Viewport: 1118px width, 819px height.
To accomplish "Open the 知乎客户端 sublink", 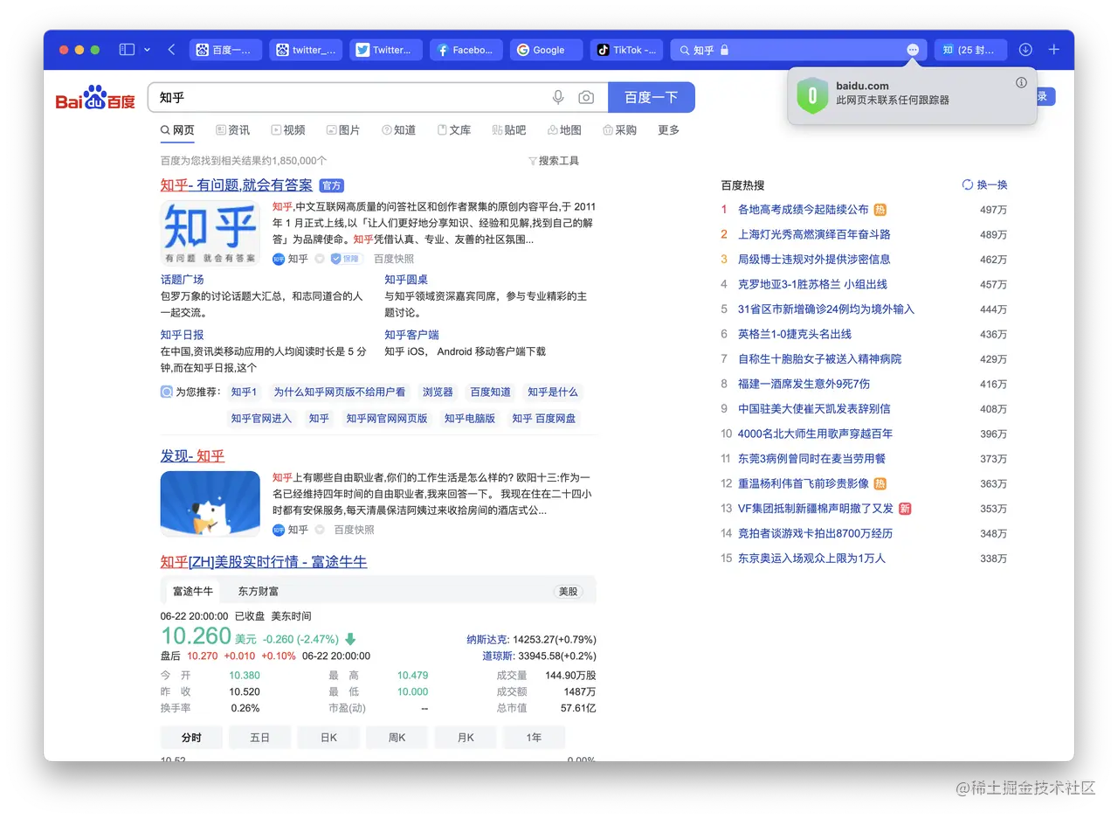I will click(x=412, y=335).
